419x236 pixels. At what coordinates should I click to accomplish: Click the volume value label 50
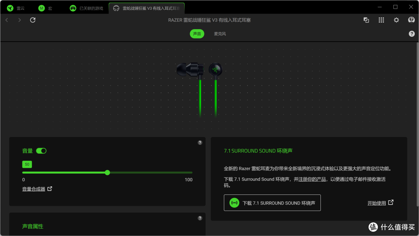[x=27, y=164]
